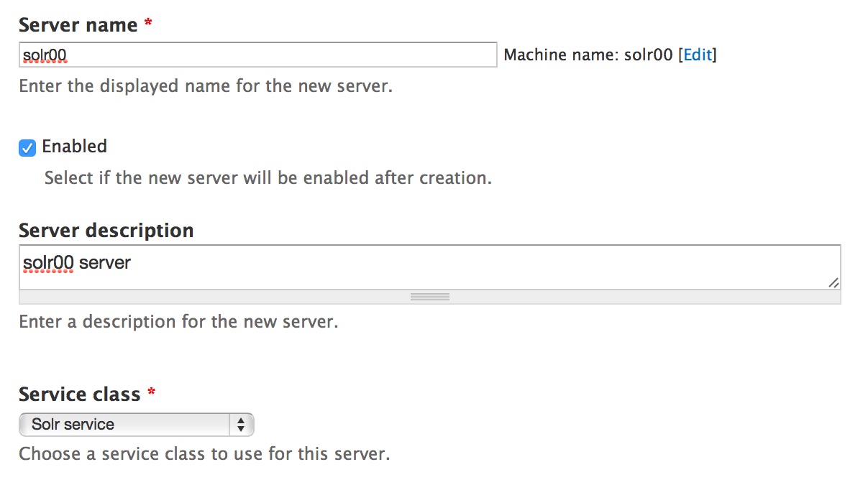Click the Server name heading label
This screenshot has width=863, height=480.
[78, 24]
